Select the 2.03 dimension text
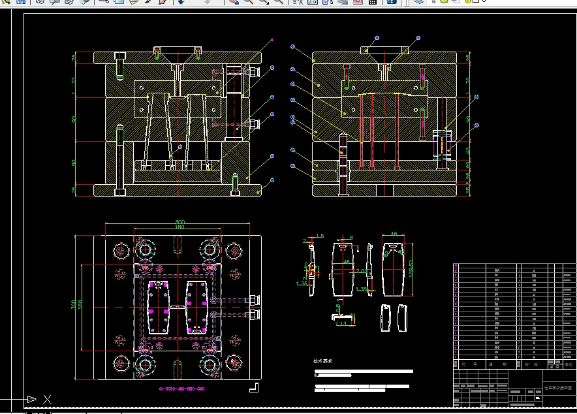The width and height of the screenshot is (577, 414). [x=362, y=271]
